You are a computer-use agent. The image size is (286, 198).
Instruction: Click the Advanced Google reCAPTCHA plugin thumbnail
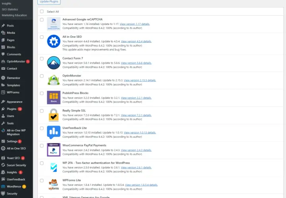[54, 24]
